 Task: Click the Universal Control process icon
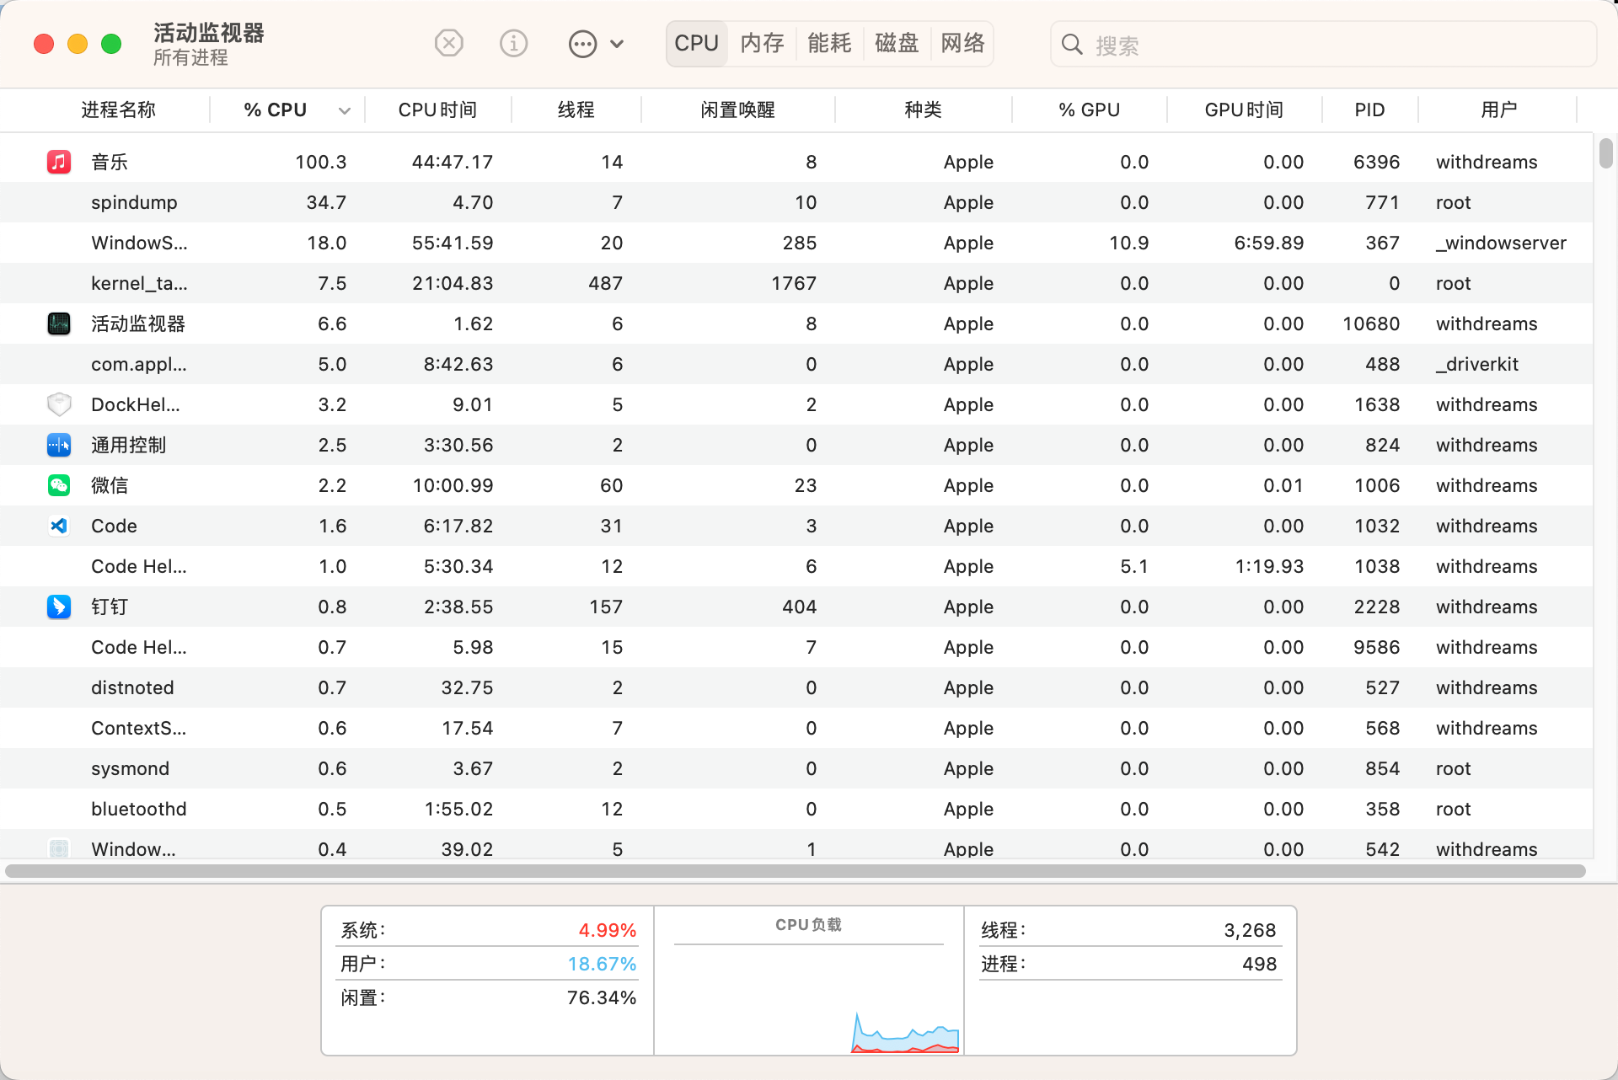tap(58, 445)
